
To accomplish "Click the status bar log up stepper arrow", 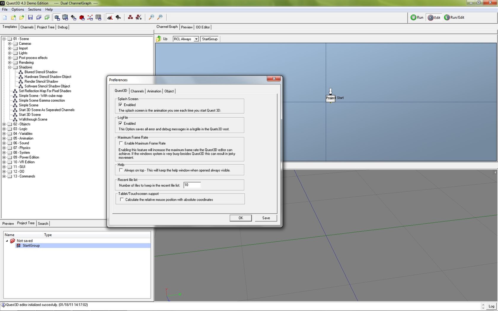I will coord(483,304).
